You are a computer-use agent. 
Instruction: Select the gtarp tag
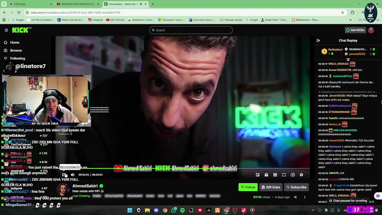click(180, 196)
